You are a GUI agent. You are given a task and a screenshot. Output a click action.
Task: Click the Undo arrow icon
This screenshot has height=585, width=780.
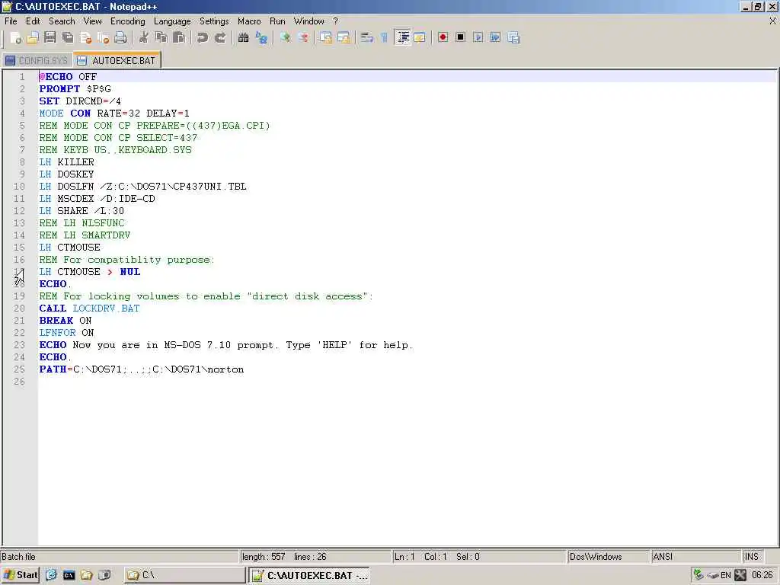(202, 38)
